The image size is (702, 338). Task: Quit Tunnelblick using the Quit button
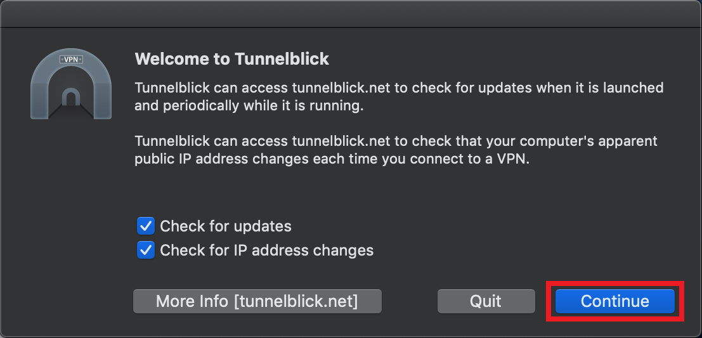point(486,301)
